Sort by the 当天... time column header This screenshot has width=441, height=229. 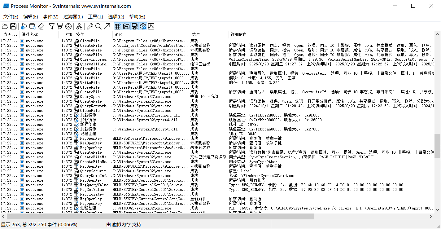(x=10, y=34)
